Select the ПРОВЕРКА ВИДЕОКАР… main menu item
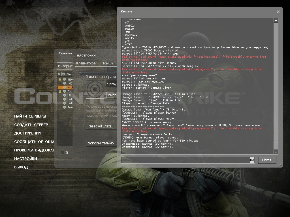290x217 pixels. (x=34, y=150)
